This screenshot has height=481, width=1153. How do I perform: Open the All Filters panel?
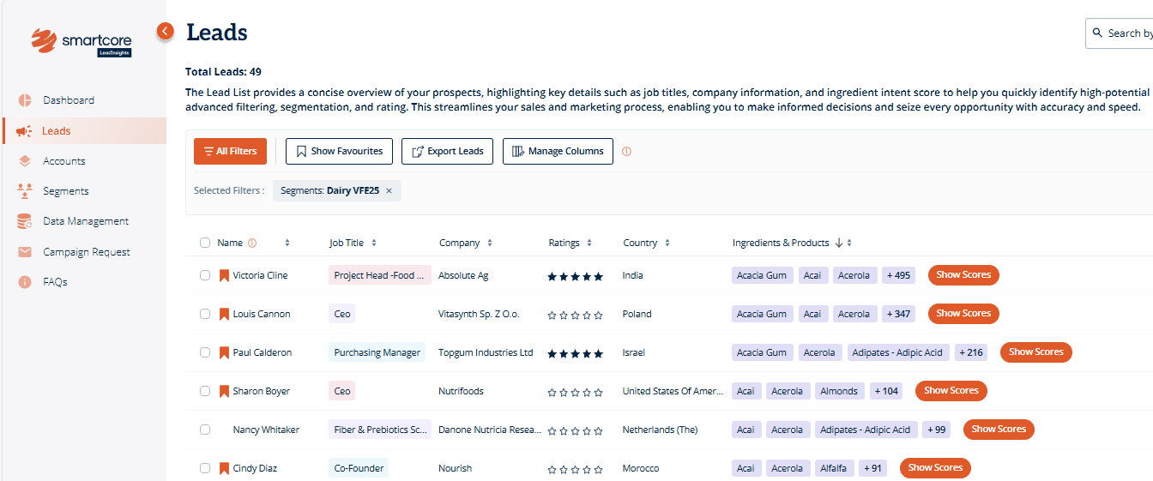[x=230, y=151]
